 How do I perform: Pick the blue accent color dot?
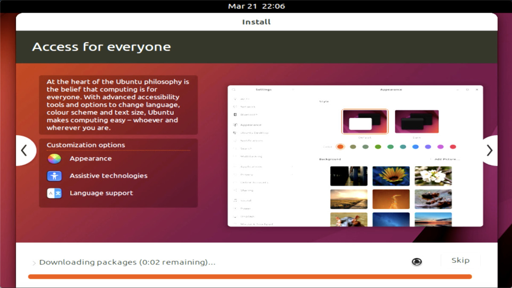[x=416, y=147]
